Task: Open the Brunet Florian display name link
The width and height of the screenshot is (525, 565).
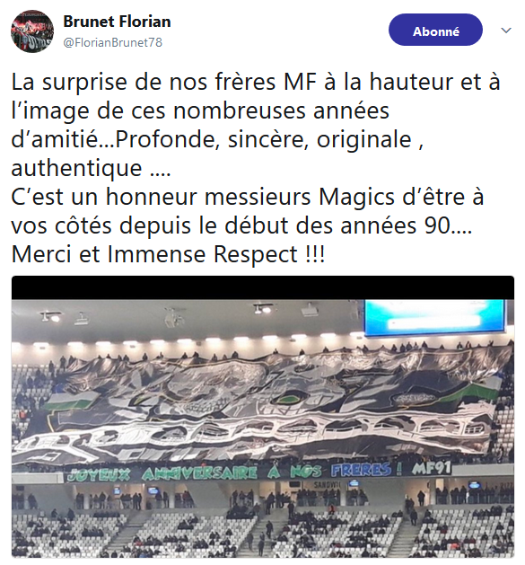Action: pos(117,22)
